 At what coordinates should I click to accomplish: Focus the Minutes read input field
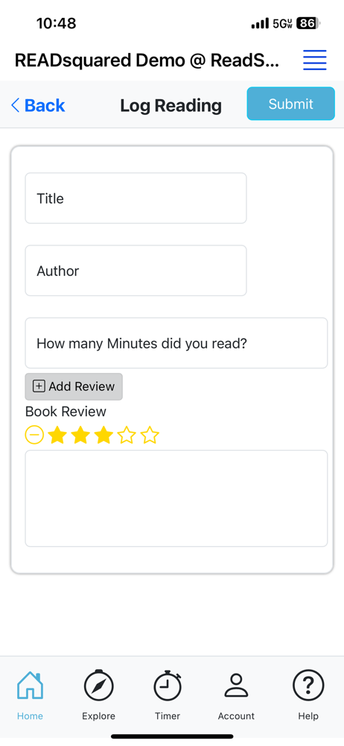click(x=176, y=343)
